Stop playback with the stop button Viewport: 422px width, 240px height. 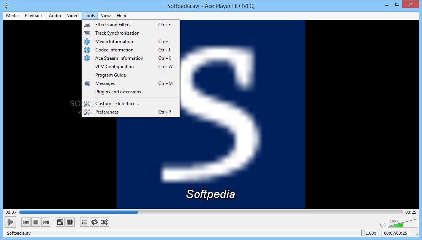pyautogui.click(x=36, y=222)
